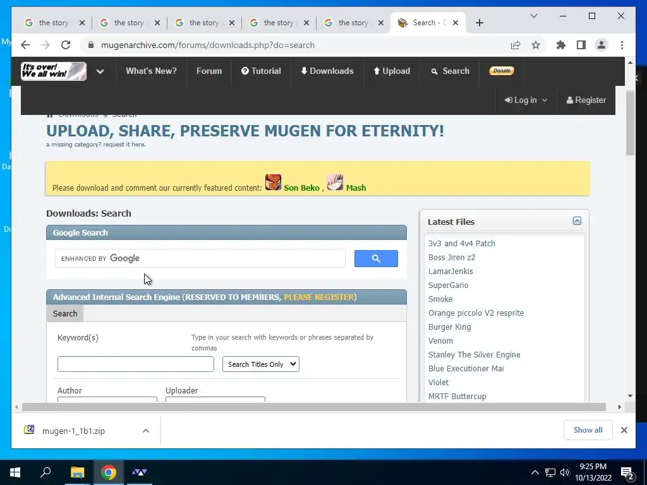Open Blue Executioner Mai file

pos(466,369)
